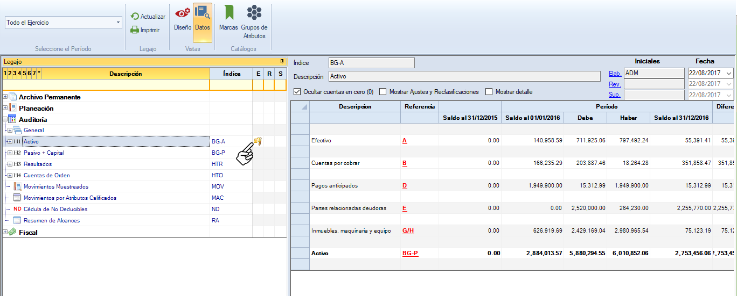Uncheck Ocultar cuentas en cero
The width and height of the screenshot is (737, 296).
coord(297,92)
